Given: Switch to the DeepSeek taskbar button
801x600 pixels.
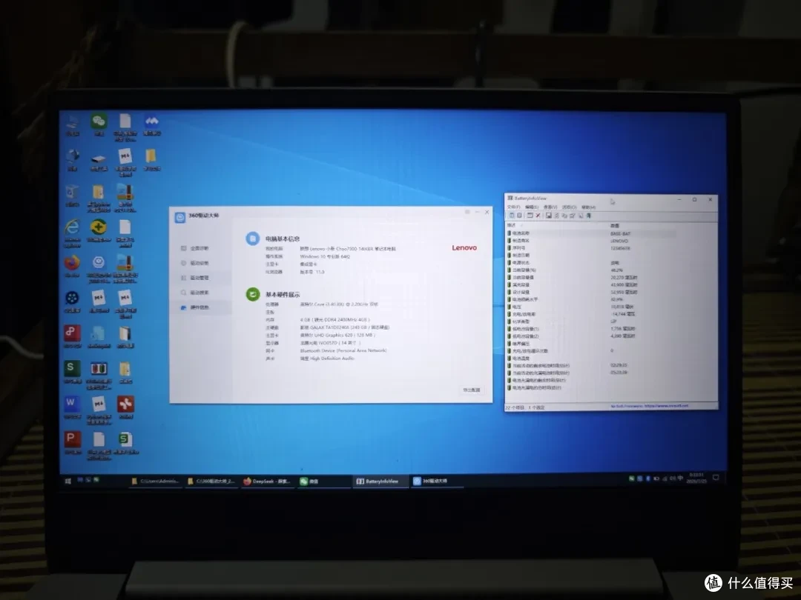Looking at the screenshot, I should click(x=267, y=481).
